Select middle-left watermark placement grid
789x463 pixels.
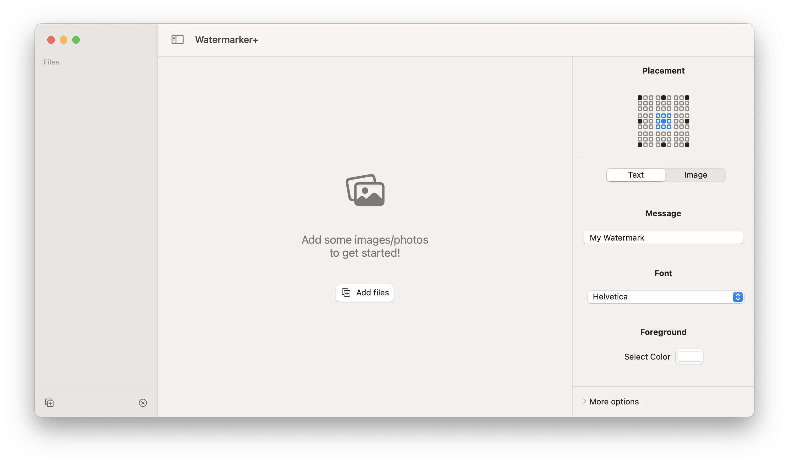[645, 121]
